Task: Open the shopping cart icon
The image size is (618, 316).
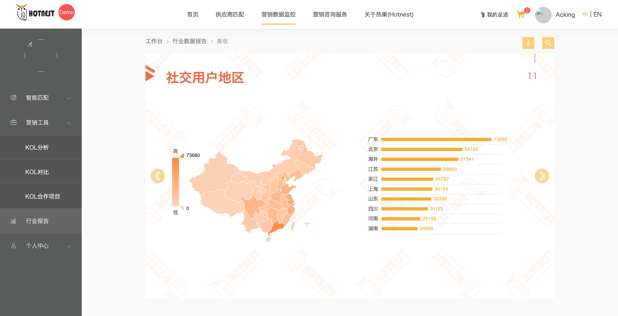Action: 521,14
